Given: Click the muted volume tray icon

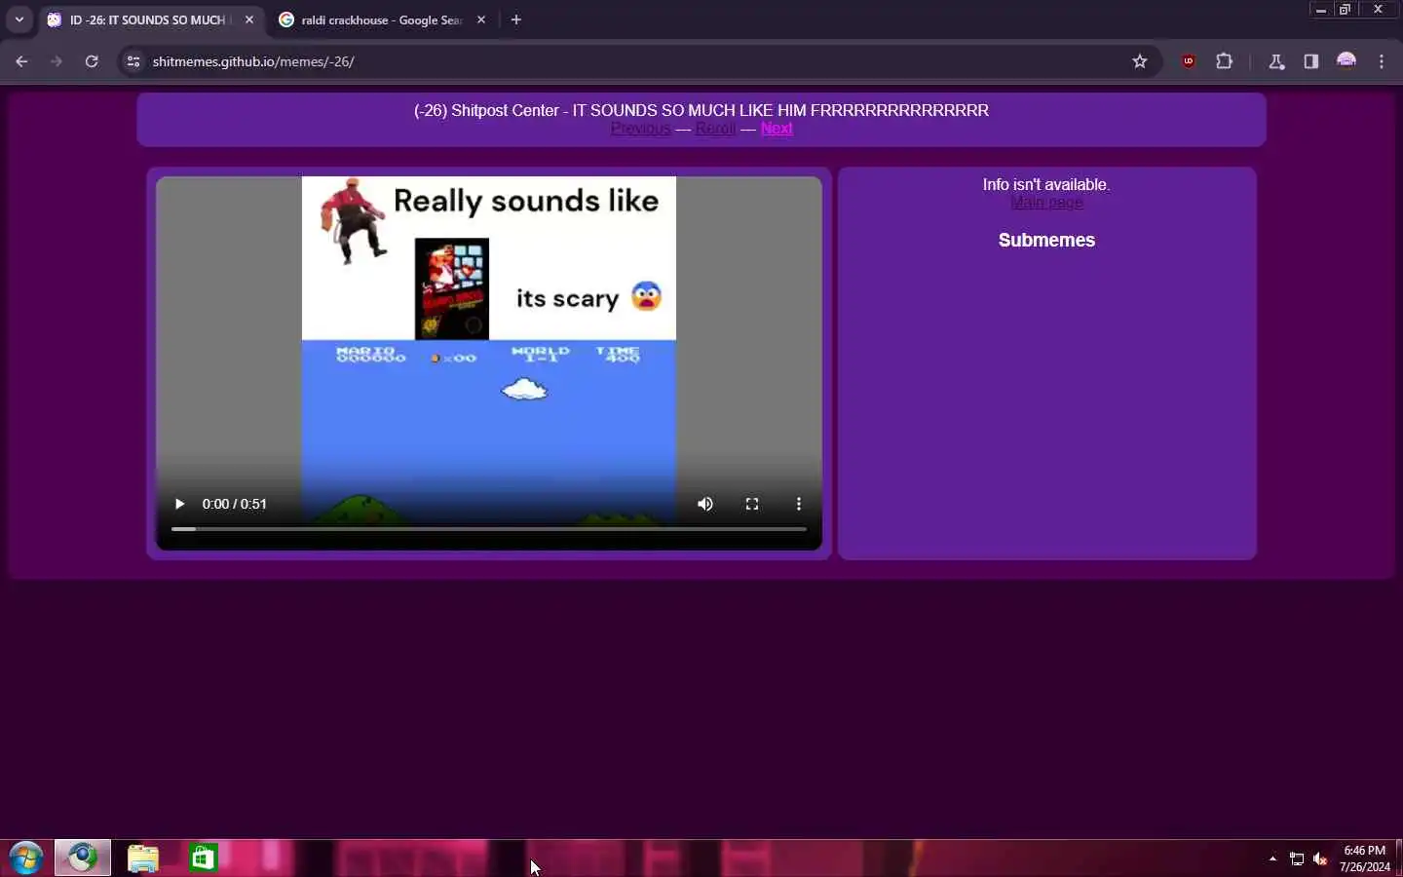Looking at the screenshot, I should [x=1321, y=858].
